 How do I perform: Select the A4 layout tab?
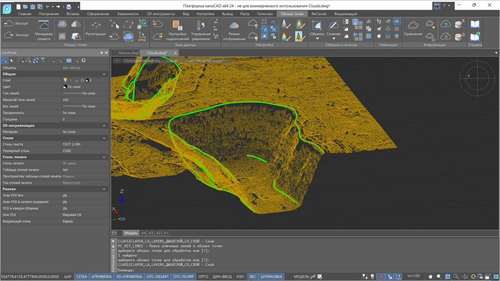143,233
